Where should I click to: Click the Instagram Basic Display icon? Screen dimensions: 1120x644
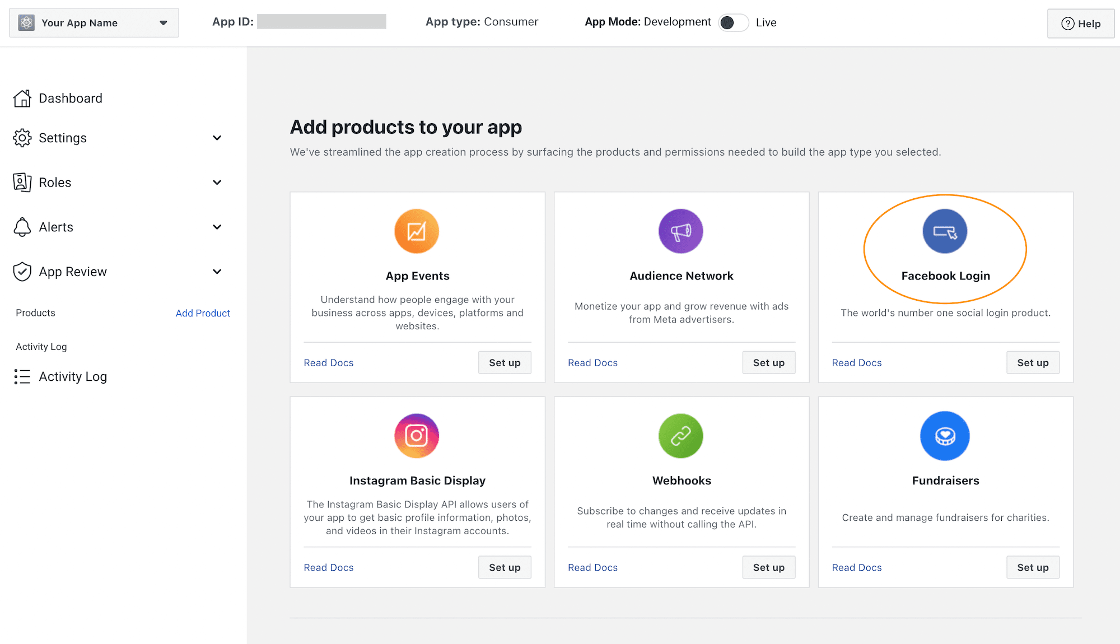click(417, 436)
